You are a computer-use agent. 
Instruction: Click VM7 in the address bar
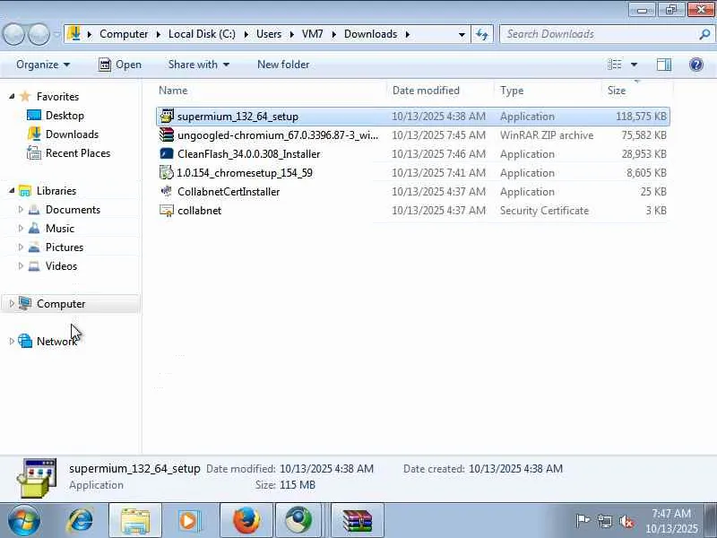coord(312,34)
